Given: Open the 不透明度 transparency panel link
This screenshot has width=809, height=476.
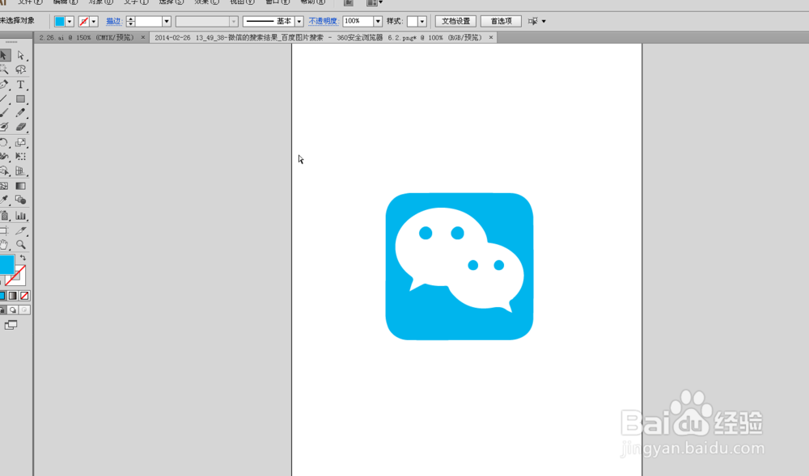Looking at the screenshot, I should pos(323,21).
